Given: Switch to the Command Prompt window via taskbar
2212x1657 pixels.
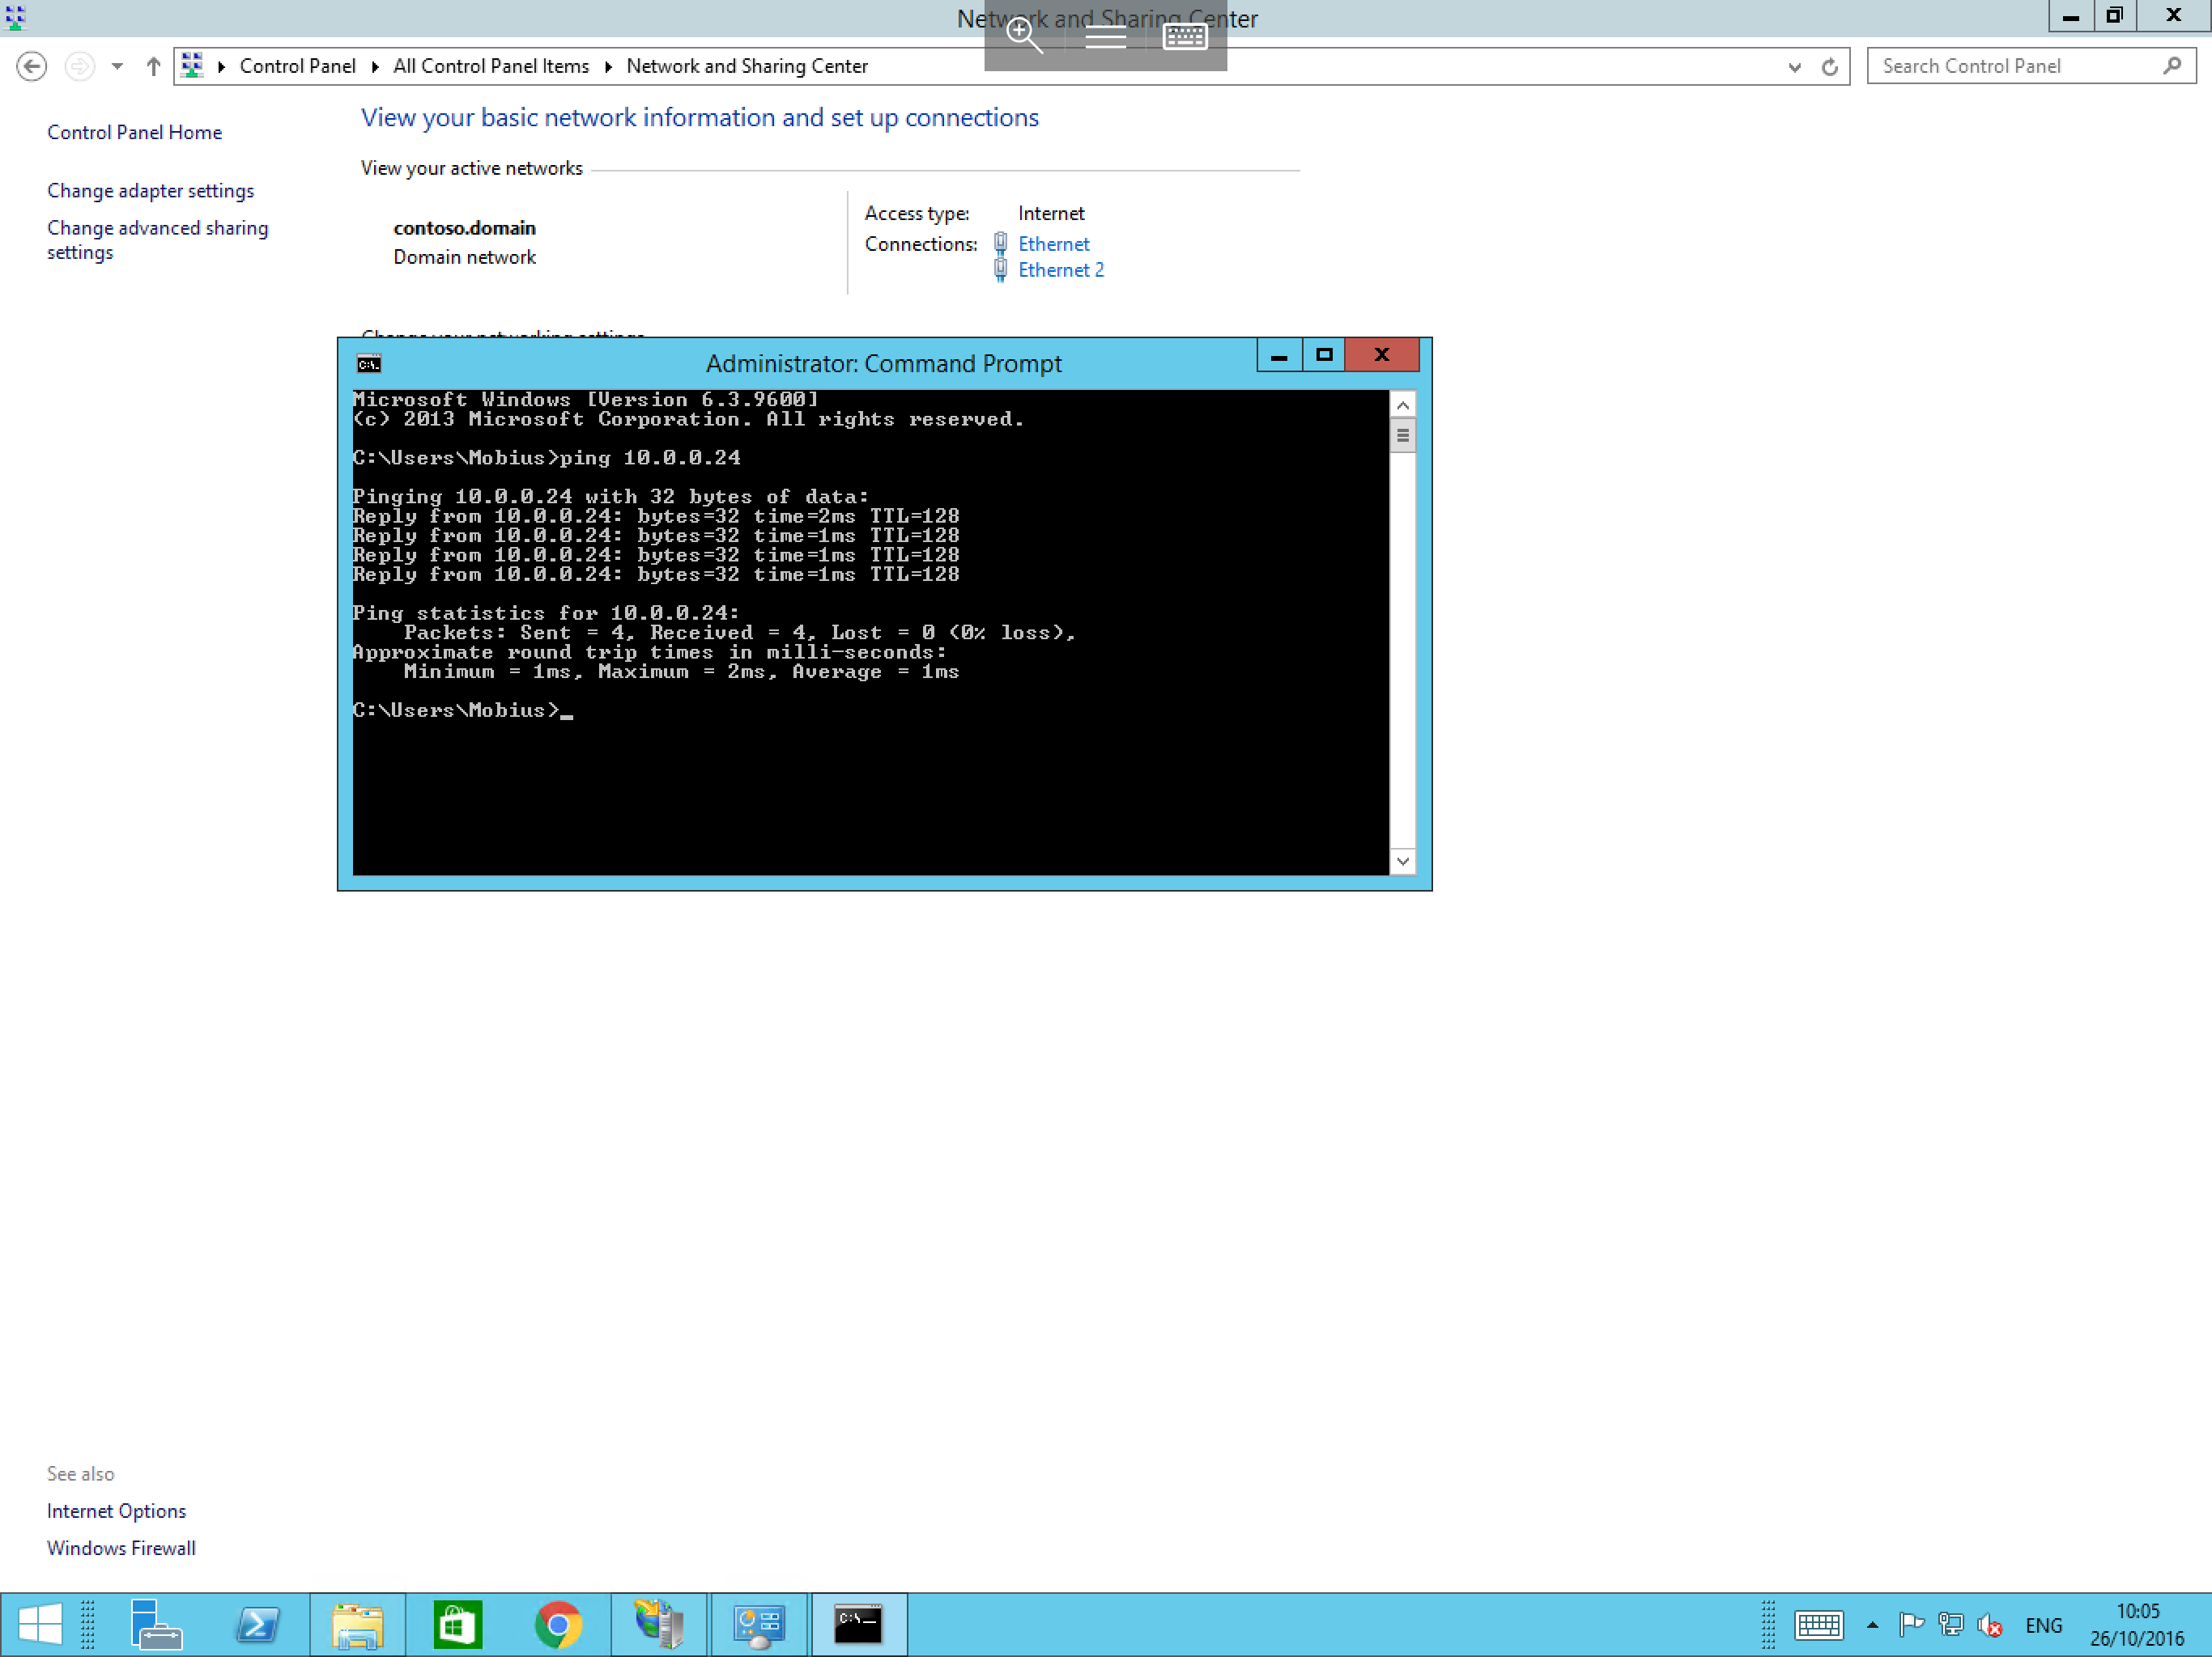Looking at the screenshot, I should [859, 1624].
